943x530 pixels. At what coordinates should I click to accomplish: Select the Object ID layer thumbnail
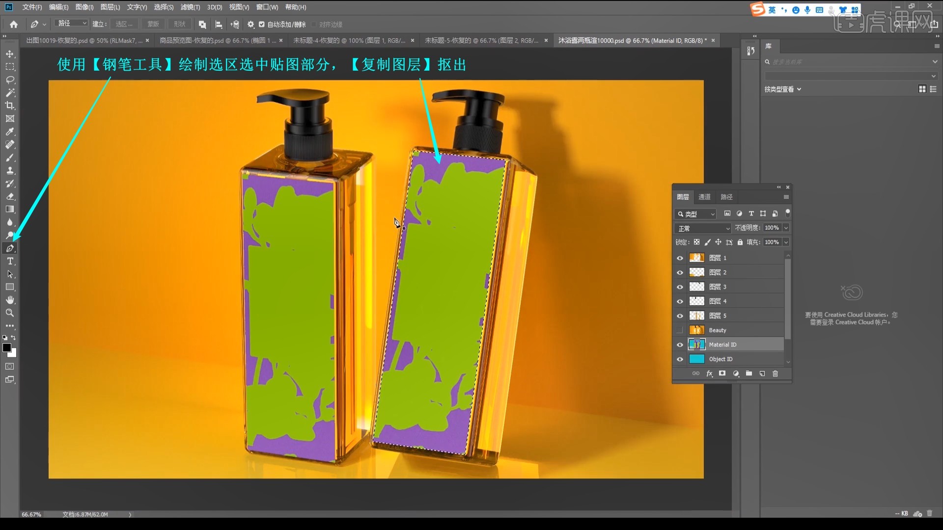[x=696, y=359]
